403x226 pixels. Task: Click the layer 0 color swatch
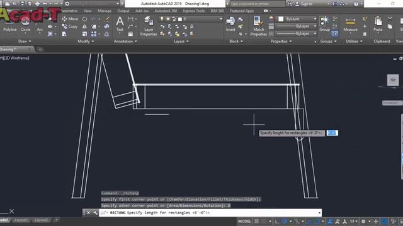click(180, 19)
